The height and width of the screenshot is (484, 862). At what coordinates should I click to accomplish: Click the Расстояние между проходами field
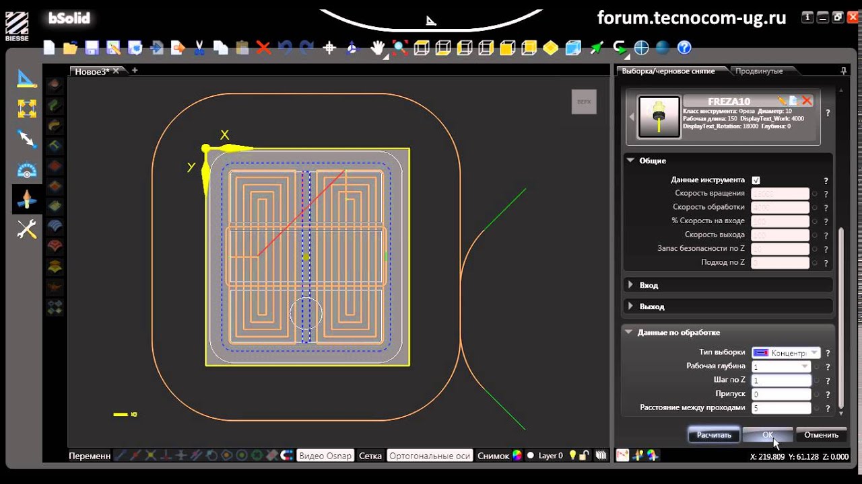tap(781, 408)
